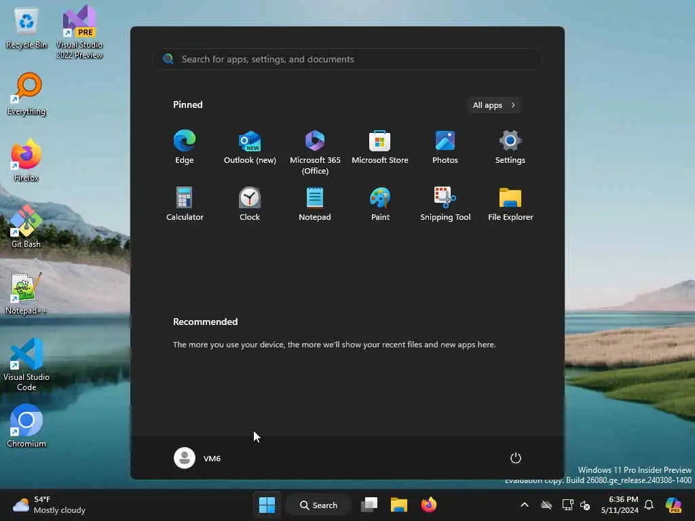The width and height of the screenshot is (695, 521).
Task: Launch Photos from the pinned section
Action: 445,147
